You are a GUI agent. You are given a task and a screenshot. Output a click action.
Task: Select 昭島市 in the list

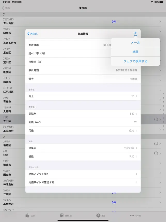point(7,33)
